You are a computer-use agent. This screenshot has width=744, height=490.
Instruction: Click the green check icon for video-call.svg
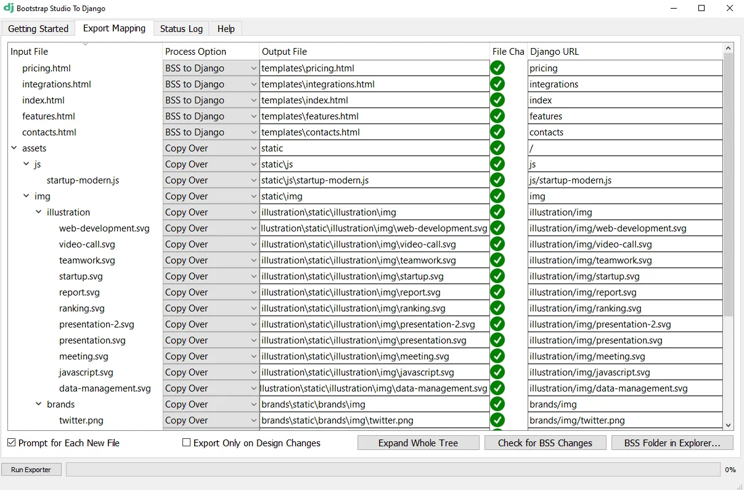point(497,244)
